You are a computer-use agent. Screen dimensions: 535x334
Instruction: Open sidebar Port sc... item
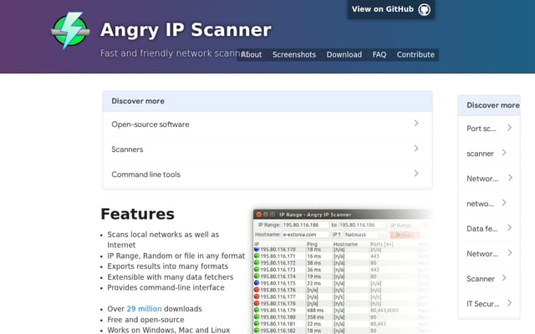pos(488,129)
